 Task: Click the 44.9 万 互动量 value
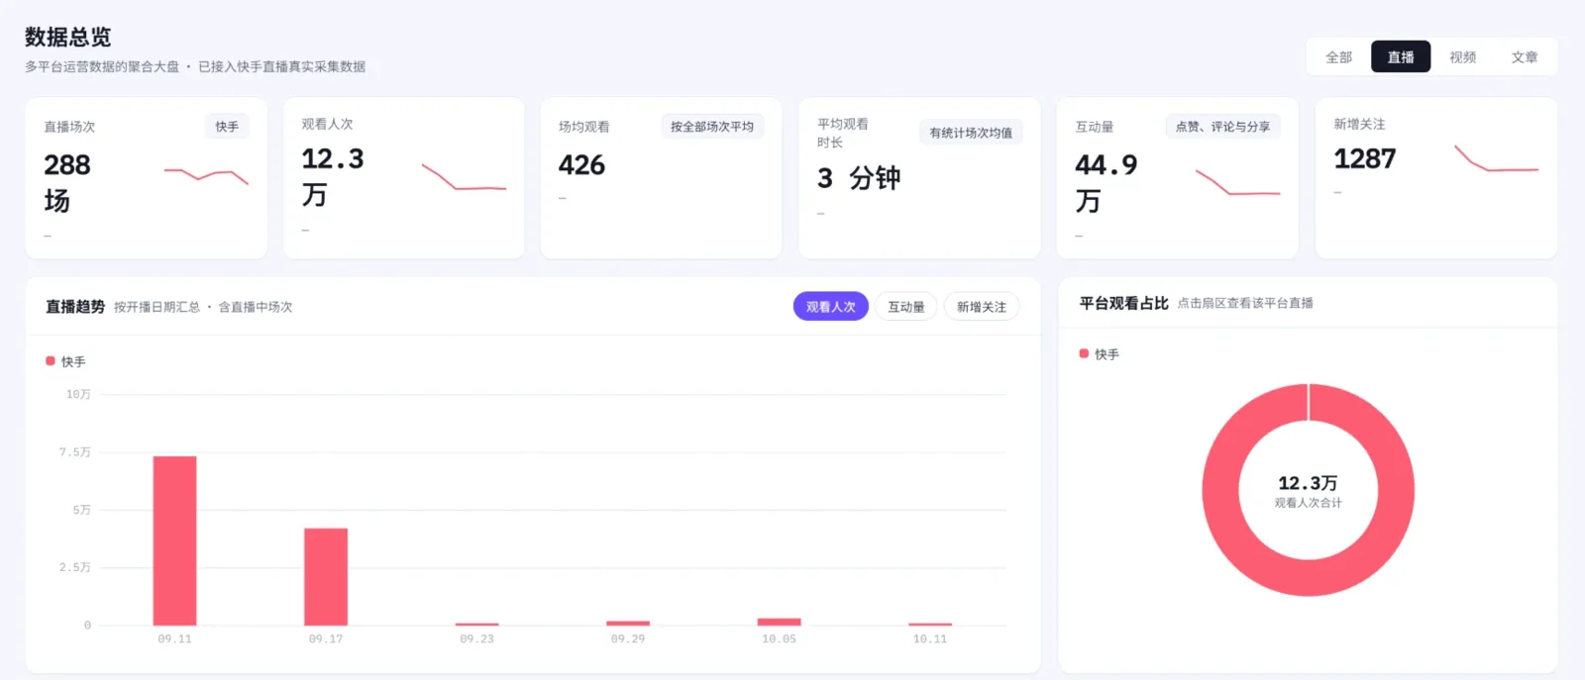click(1106, 183)
